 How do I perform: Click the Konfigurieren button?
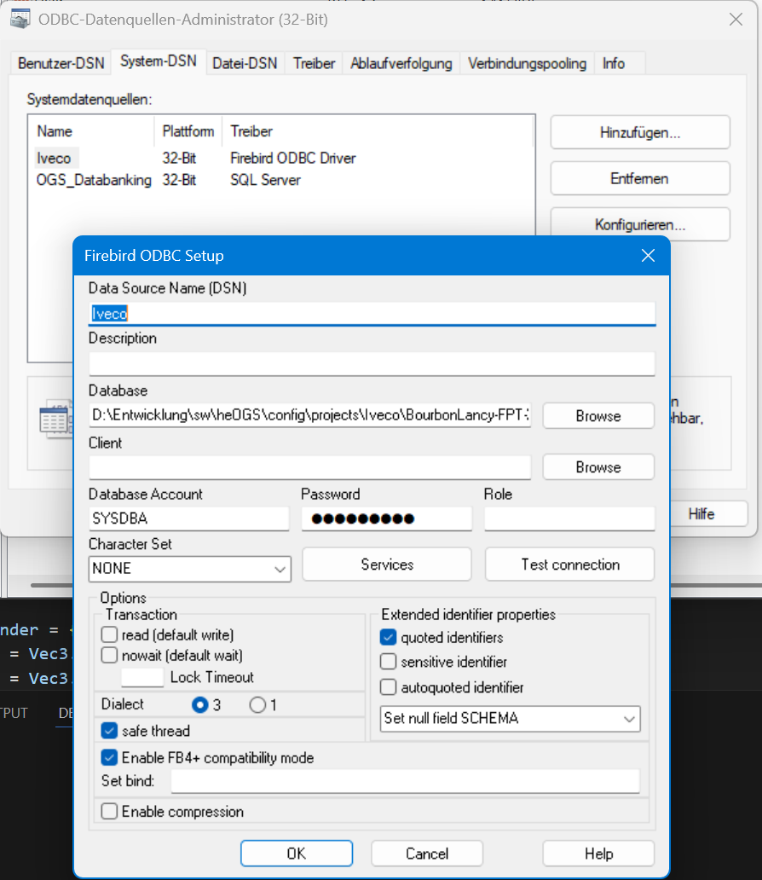pos(640,224)
